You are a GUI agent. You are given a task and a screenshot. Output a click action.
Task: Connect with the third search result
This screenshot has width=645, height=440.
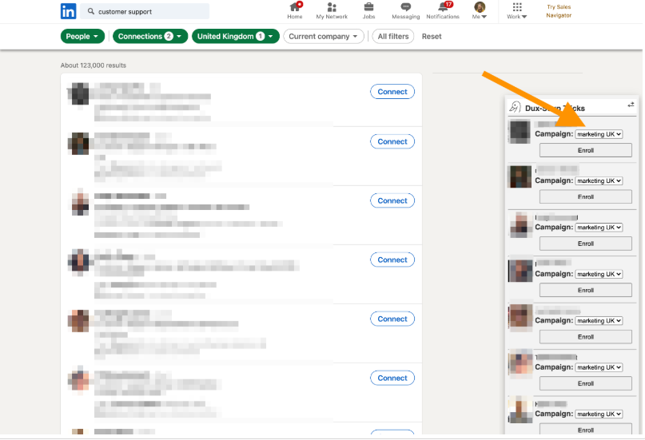[x=392, y=200]
